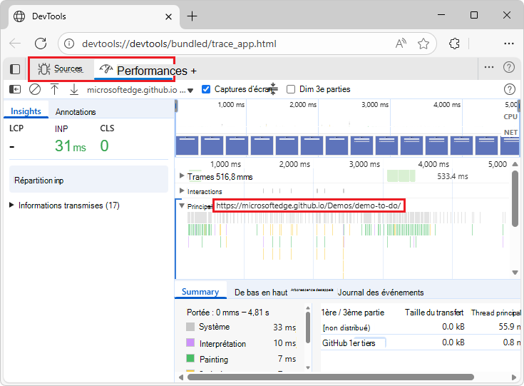524x386 pixels.
Task: Save profile with the download arrow
Action: coord(74,89)
